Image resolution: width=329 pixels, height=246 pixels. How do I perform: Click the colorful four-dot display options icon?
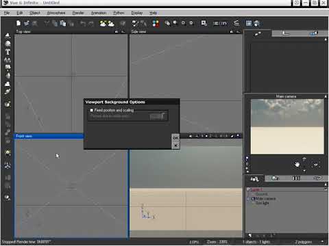pos(156,23)
